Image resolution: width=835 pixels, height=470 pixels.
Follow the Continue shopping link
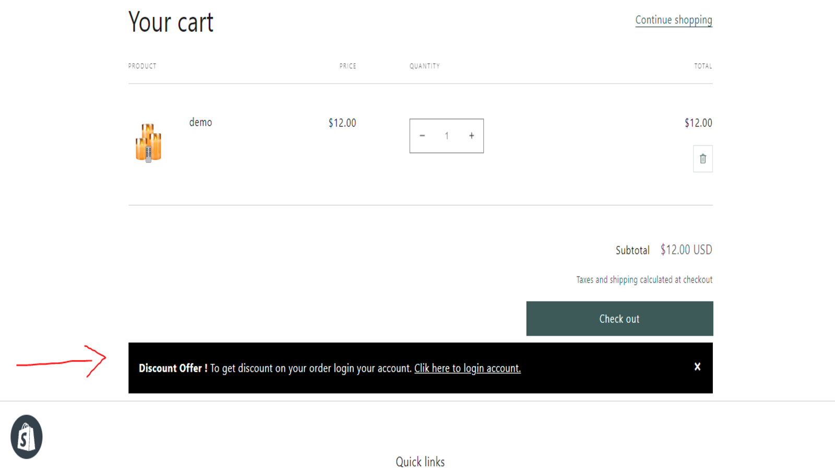(673, 20)
